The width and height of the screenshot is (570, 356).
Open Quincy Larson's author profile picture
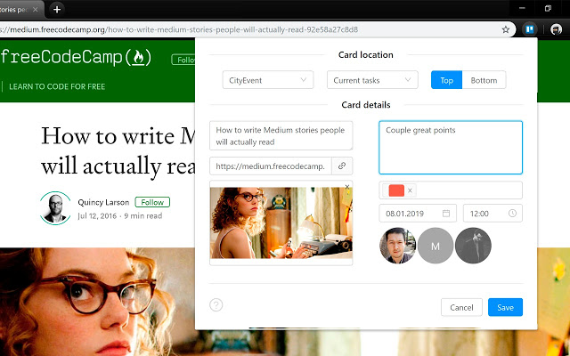pyautogui.click(x=55, y=208)
